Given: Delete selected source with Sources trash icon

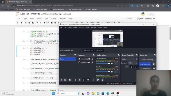Looking at the screenshot, I should [83, 80].
